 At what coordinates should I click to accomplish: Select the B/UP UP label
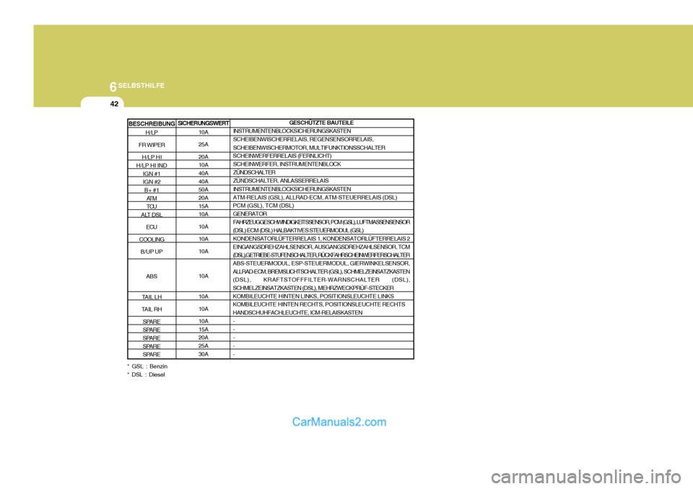click(x=152, y=252)
